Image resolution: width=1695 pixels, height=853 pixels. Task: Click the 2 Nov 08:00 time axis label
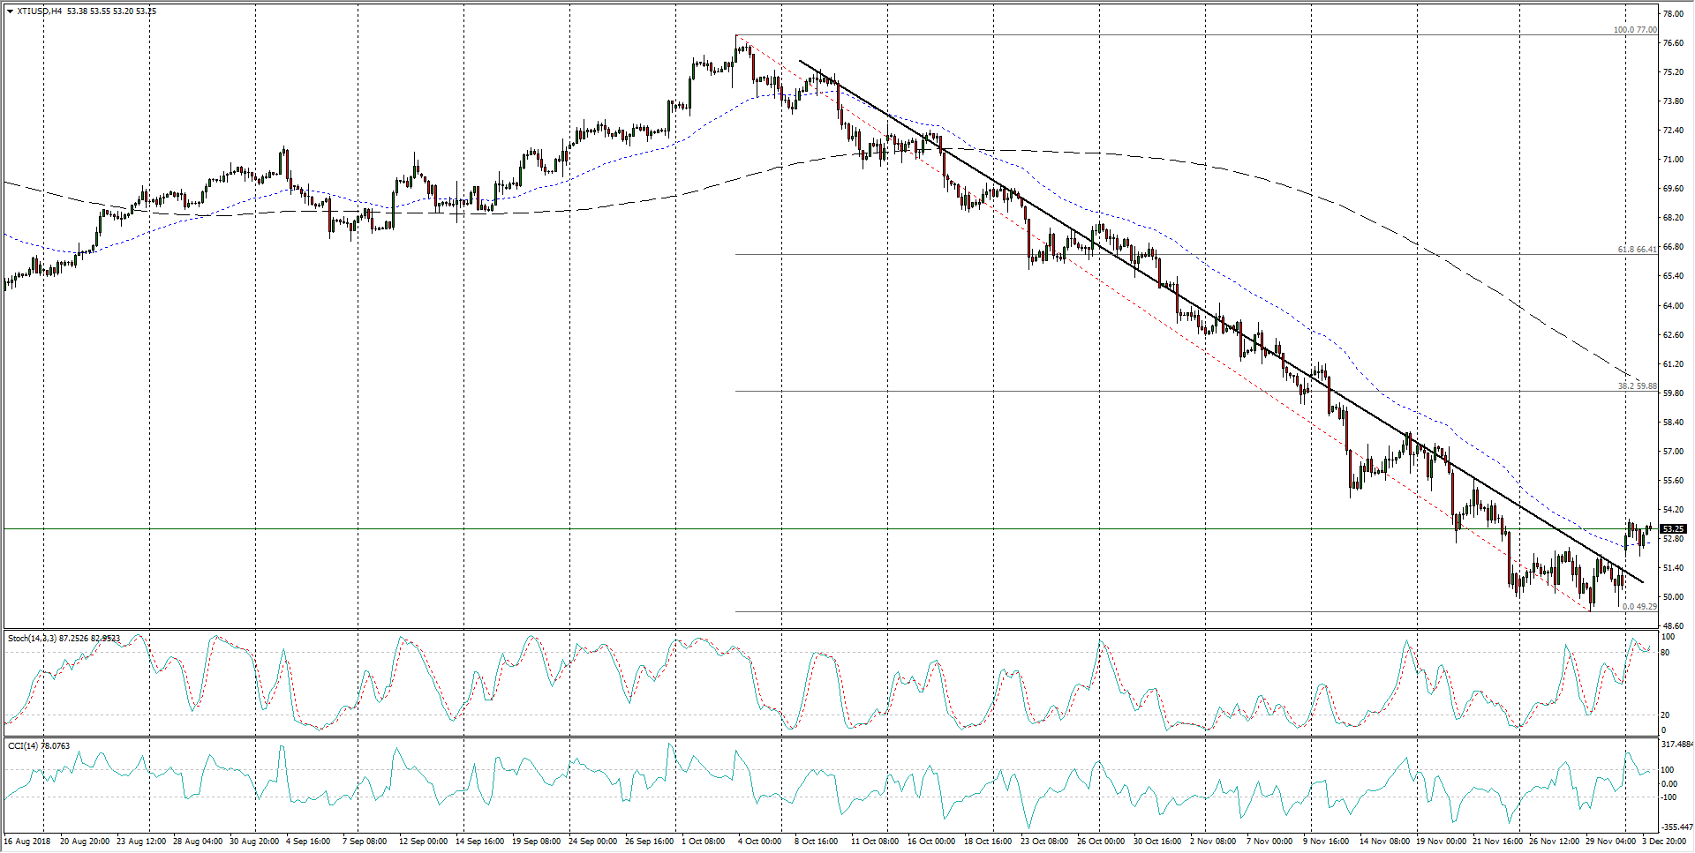pos(1212,842)
